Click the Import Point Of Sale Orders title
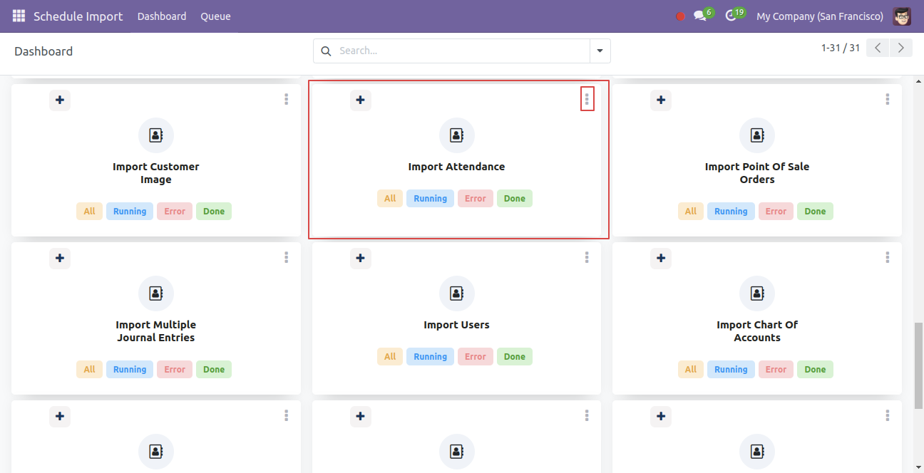Screen dimensions: 924x473 click(757, 173)
